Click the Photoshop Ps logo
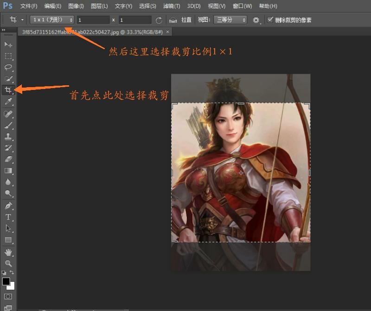 click(x=8, y=6)
